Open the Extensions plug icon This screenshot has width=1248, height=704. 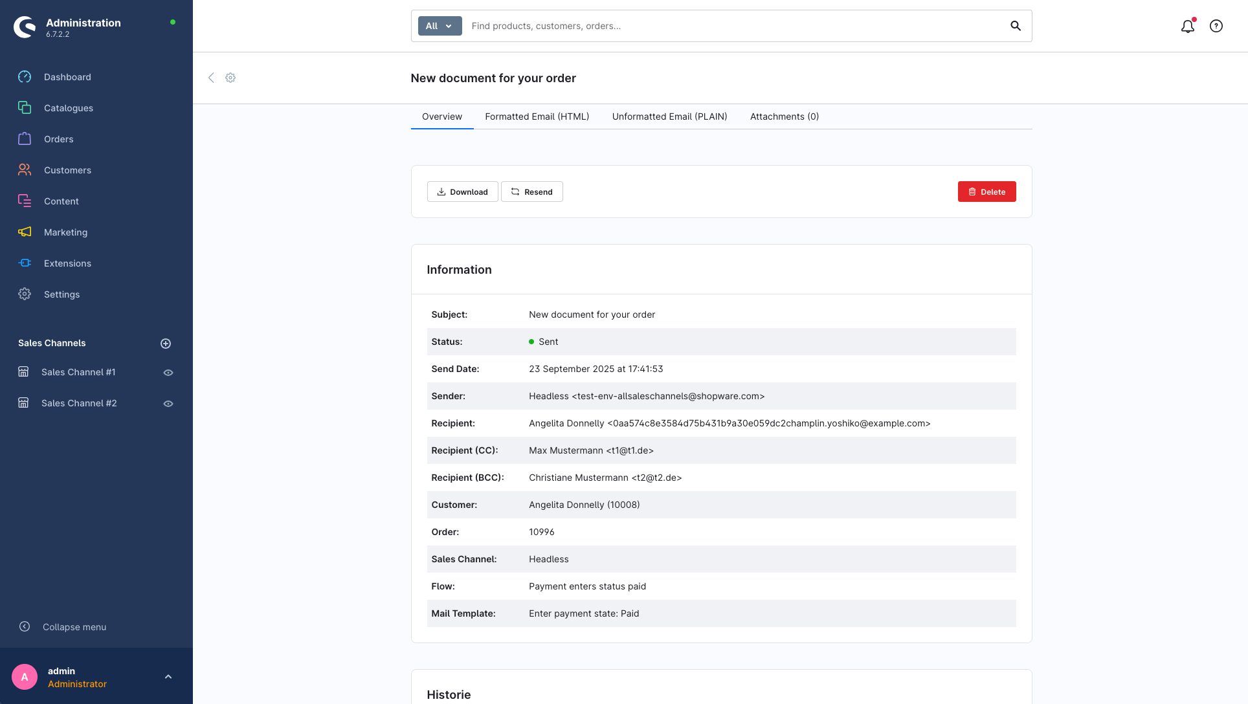pyautogui.click(x=25, y=263)
